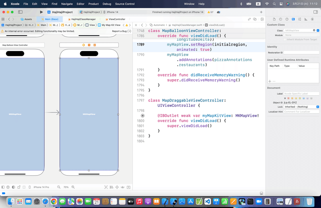Zoom in on the storyboard canvas
Viewport: 321px width, 208px height.
tap(73, 187)
